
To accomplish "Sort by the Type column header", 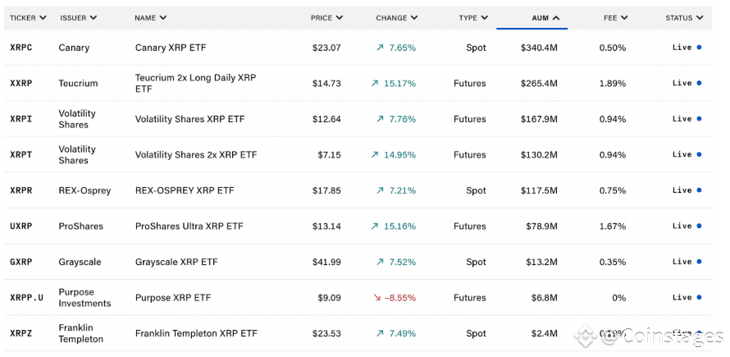I will pos(472,17).
